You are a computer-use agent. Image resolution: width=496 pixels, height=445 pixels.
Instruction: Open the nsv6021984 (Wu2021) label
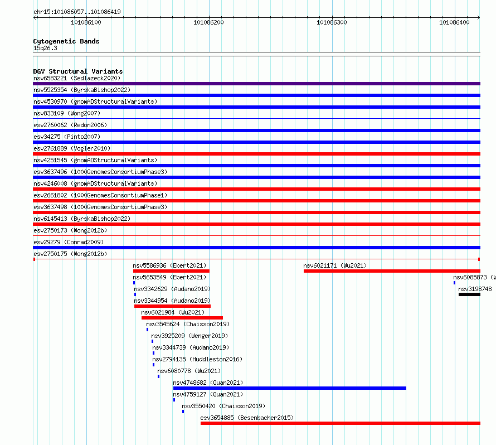pyautogui.click(x=173, y=312)
